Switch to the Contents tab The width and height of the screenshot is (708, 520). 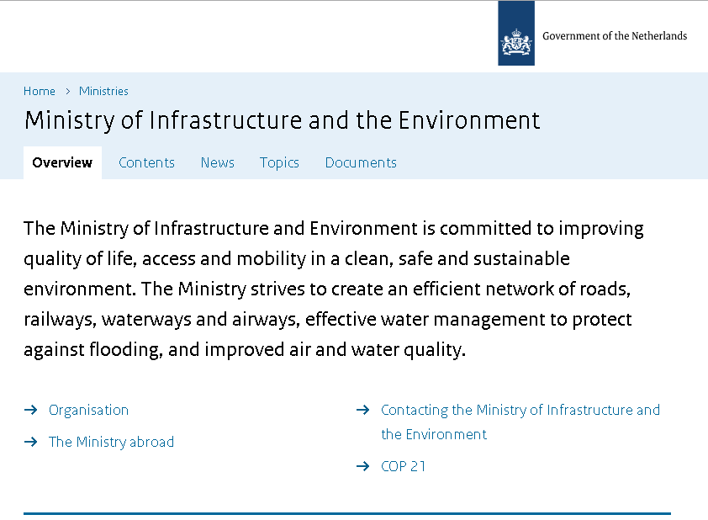147,162
